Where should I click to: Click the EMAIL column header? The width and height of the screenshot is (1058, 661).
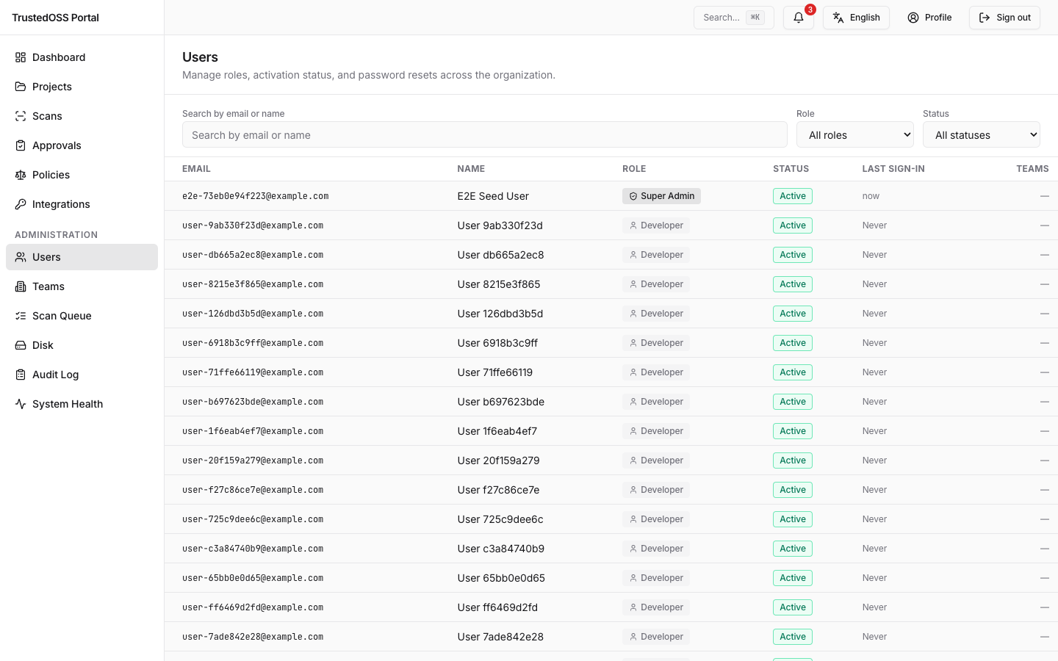[196, 169]
